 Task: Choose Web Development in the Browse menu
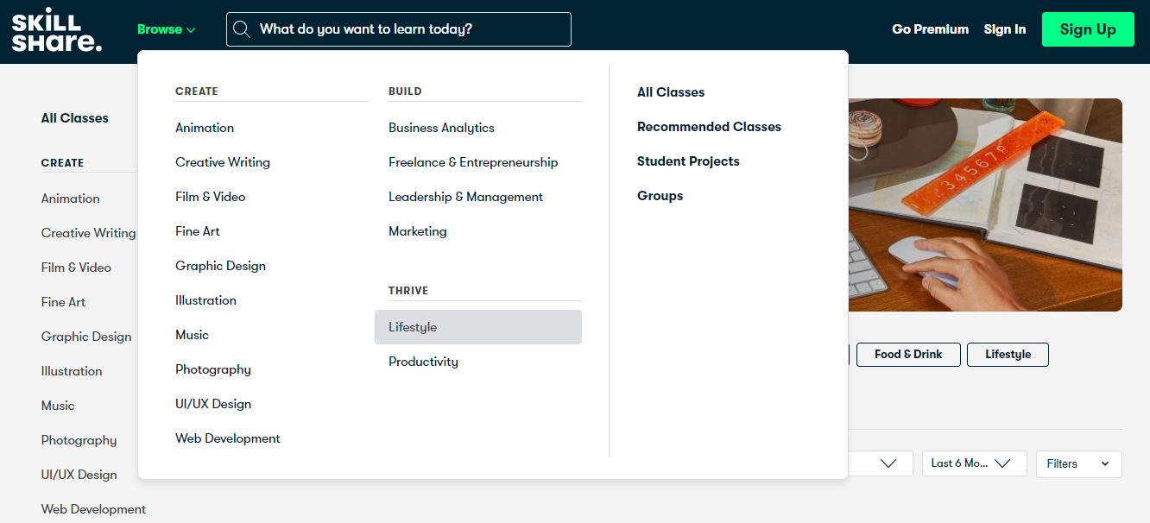228,438
